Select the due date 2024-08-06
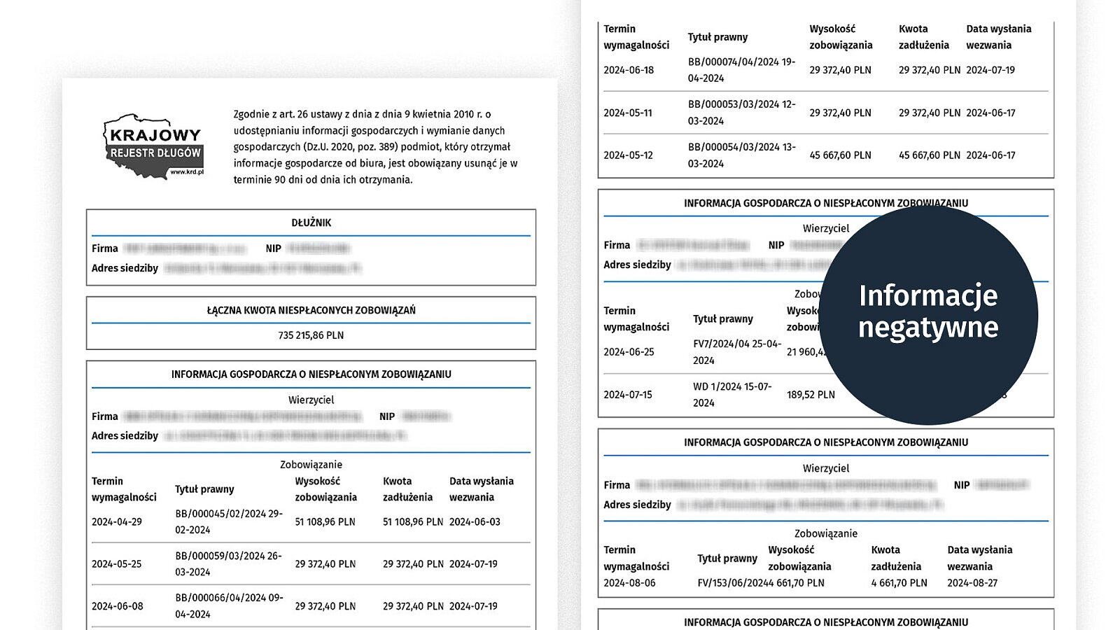This screenshot has height=630, width=1120. tap(629, 583)
